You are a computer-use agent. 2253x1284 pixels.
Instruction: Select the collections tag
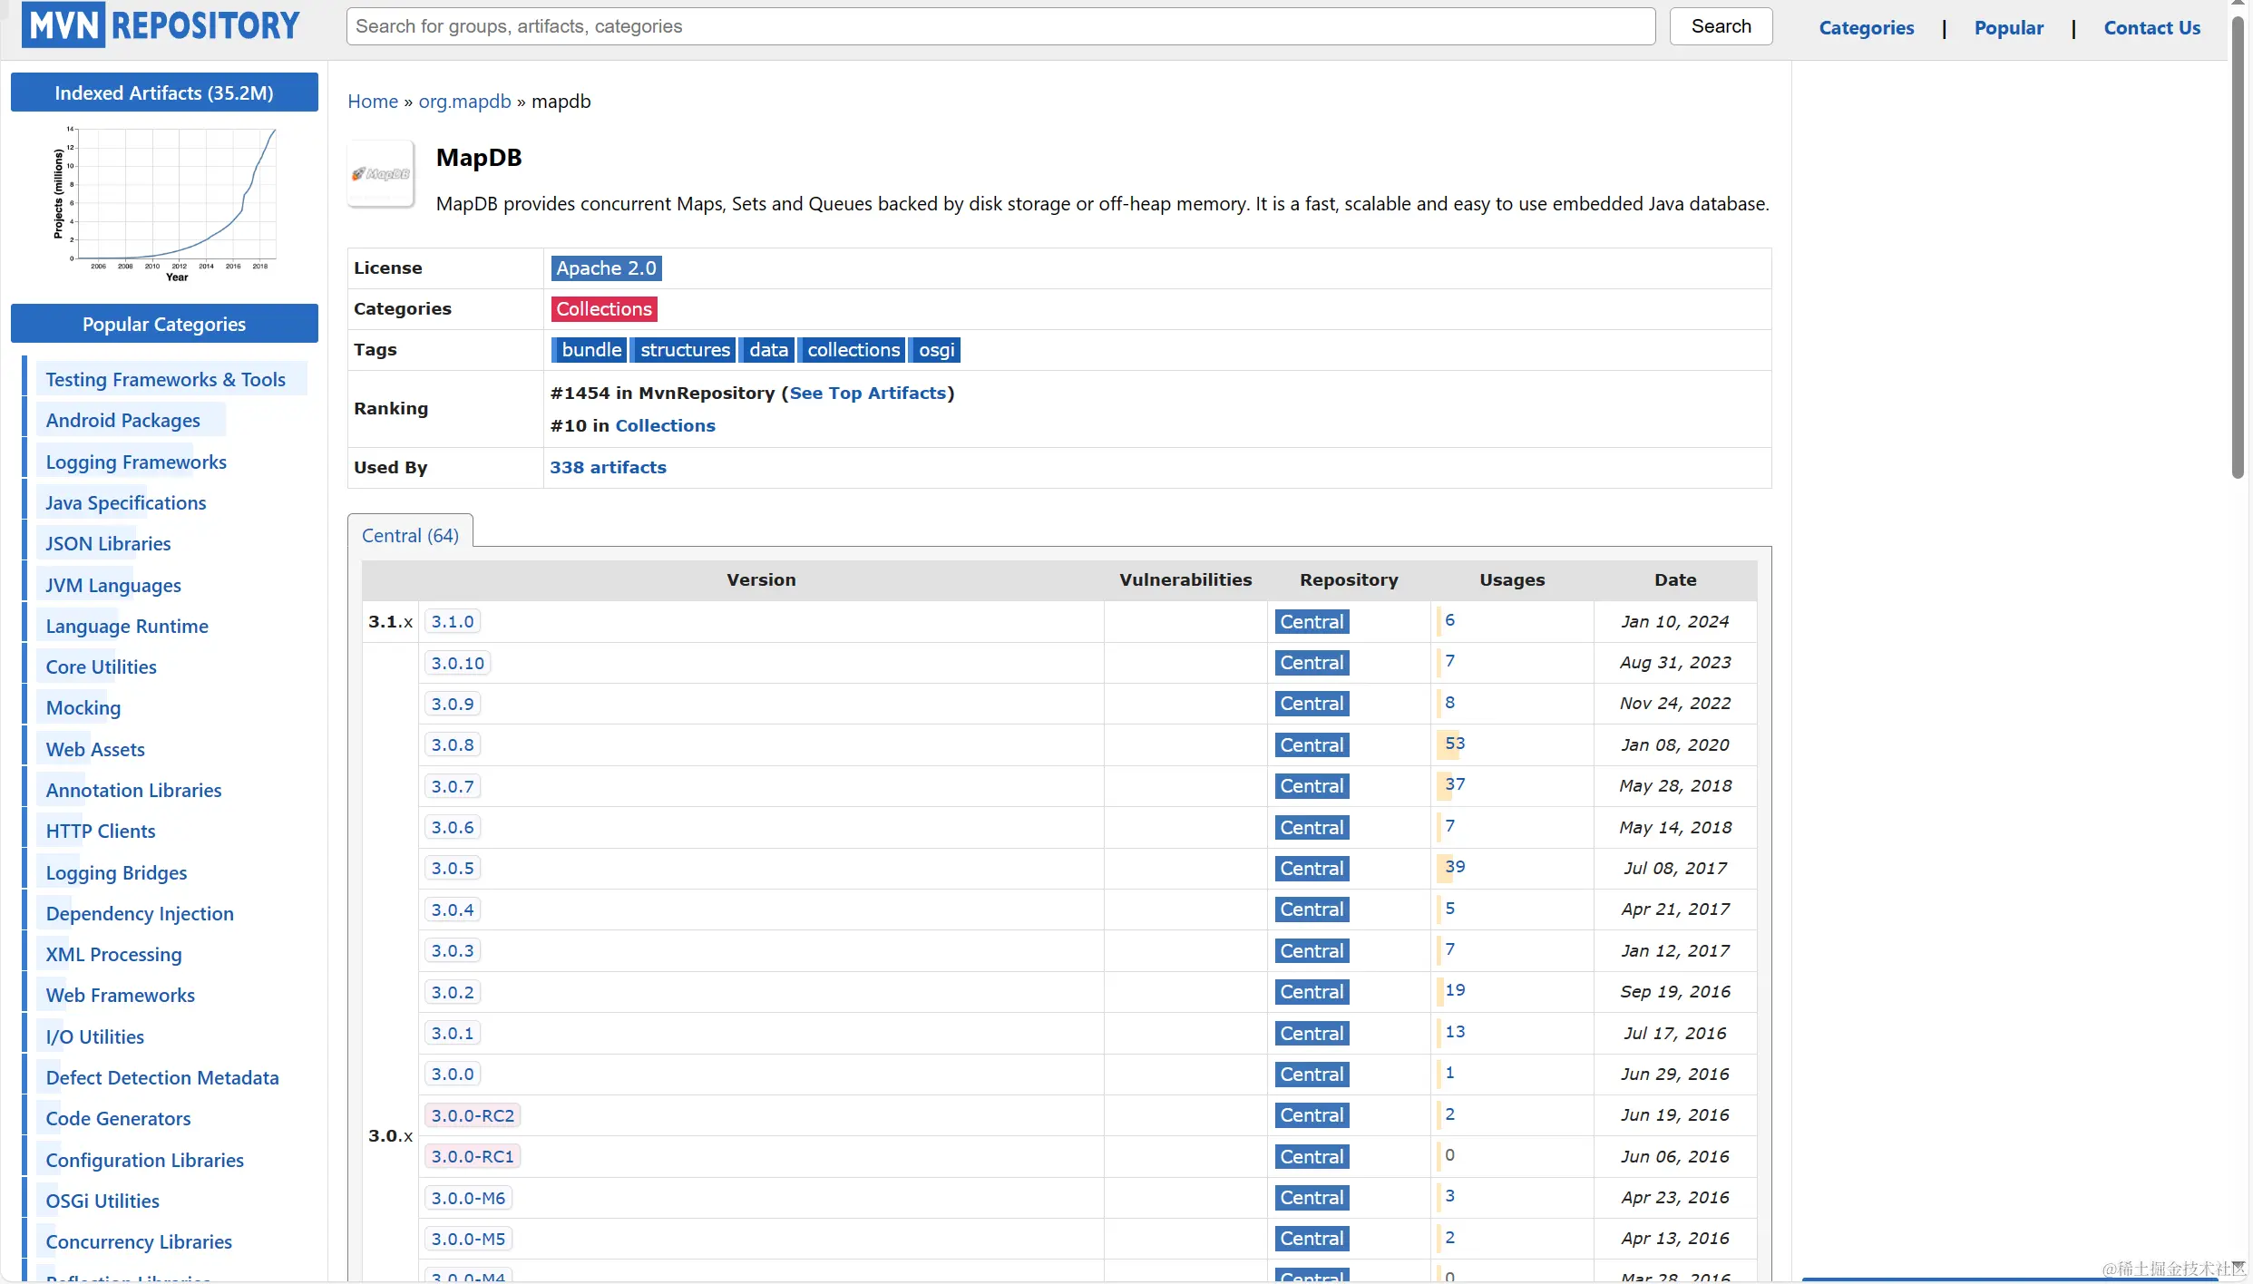[x=853, y=350]
